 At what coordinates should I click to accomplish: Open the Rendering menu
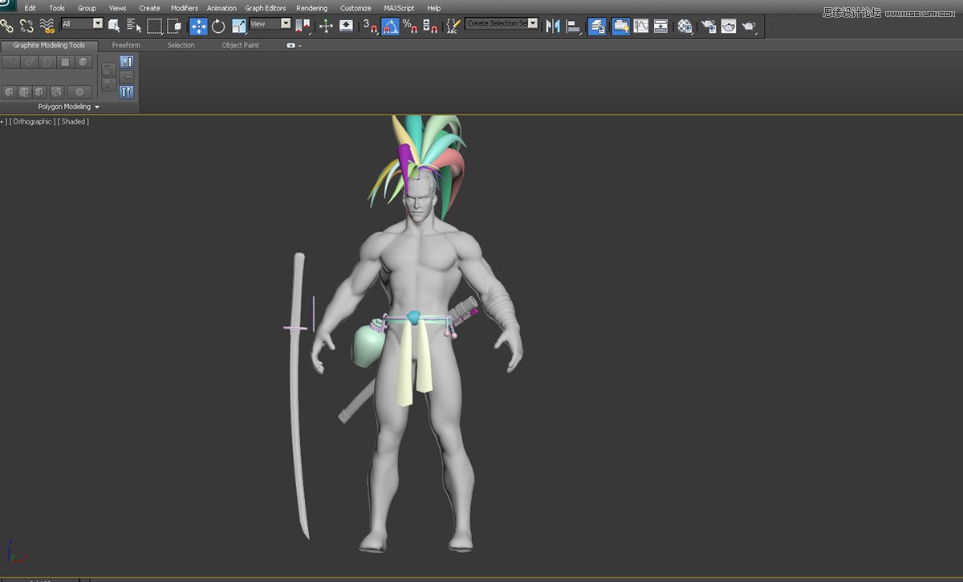[312, 8]
